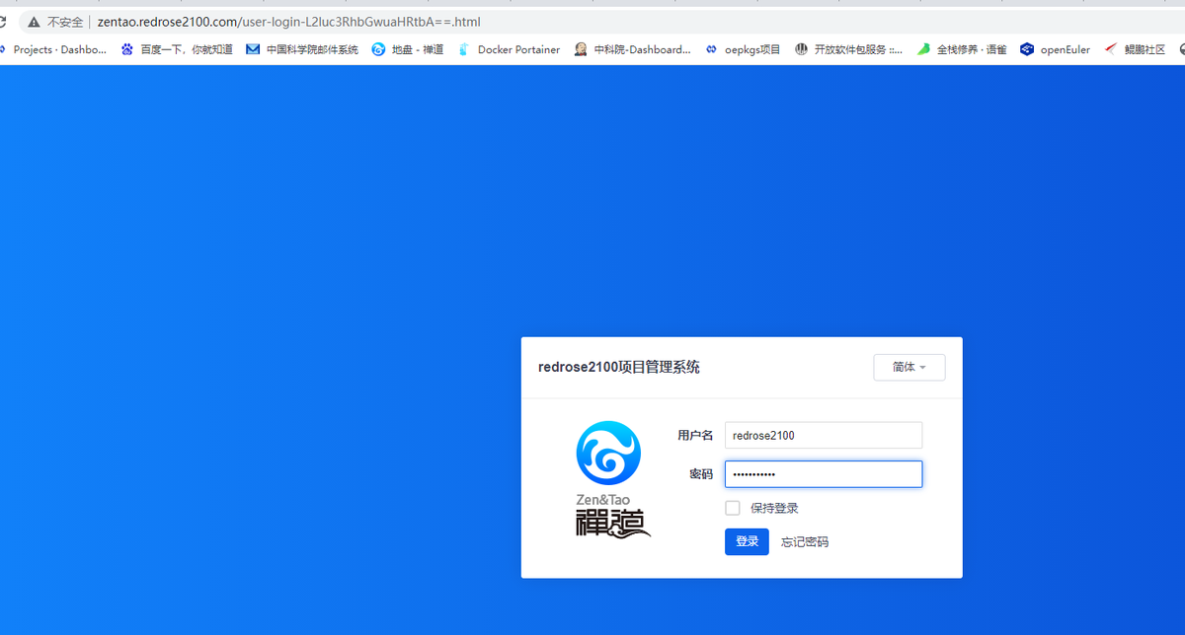This screenshot has height=635, width=1185.
Task: Open the 全栈修养 · 语雀 bookmark
Action: [x=972, y=49]
